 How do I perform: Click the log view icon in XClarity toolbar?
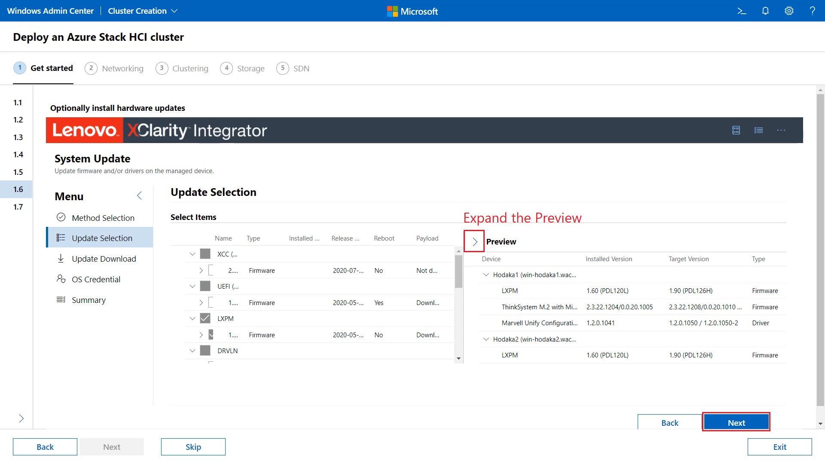click(736, 130)
